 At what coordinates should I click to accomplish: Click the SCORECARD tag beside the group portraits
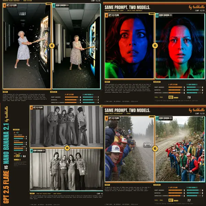click(x=16, y=129)
